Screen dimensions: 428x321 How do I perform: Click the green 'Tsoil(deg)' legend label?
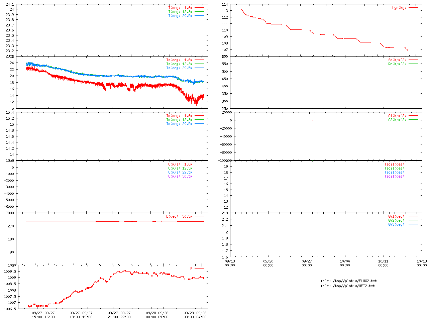pos(394,168)
